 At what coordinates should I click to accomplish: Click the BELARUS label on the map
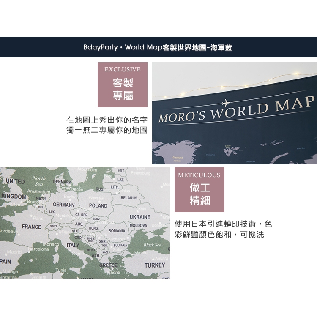(129, 198)
